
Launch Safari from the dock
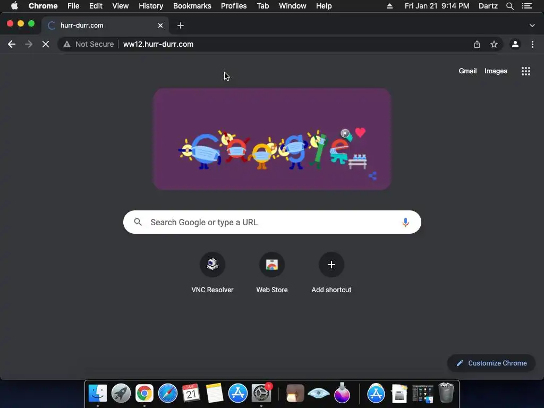[168, 394]
